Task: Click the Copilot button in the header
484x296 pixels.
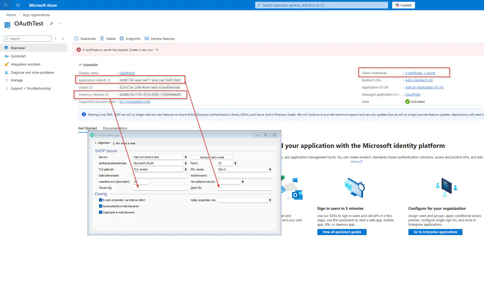Action: [x=403, y=5]
